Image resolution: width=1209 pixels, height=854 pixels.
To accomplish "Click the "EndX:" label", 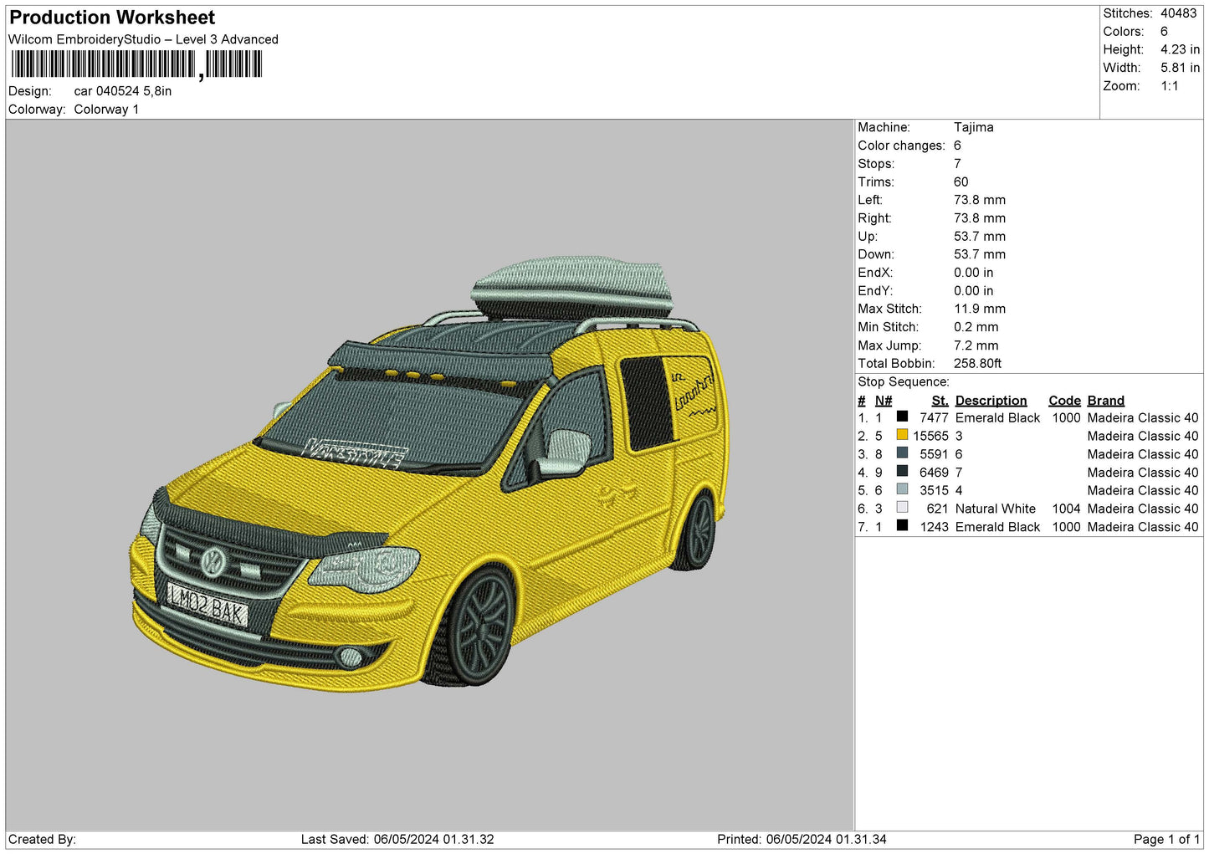I will tap(875, 273).
